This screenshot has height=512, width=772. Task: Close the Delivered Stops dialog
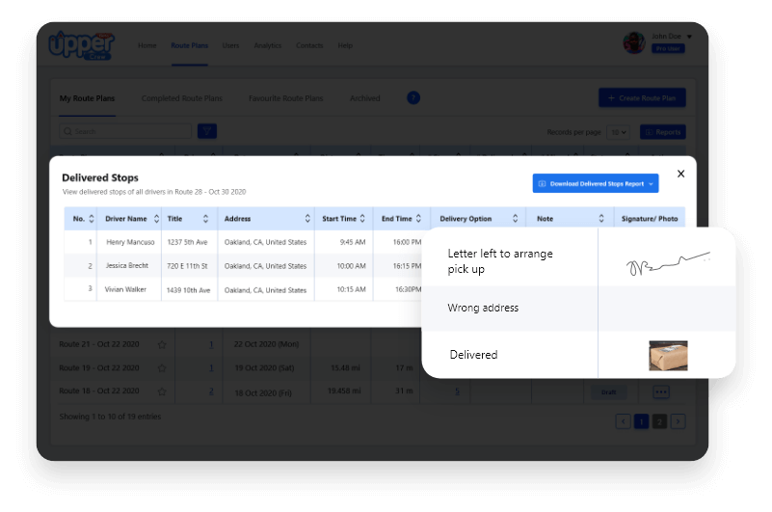tap(680, 174)
